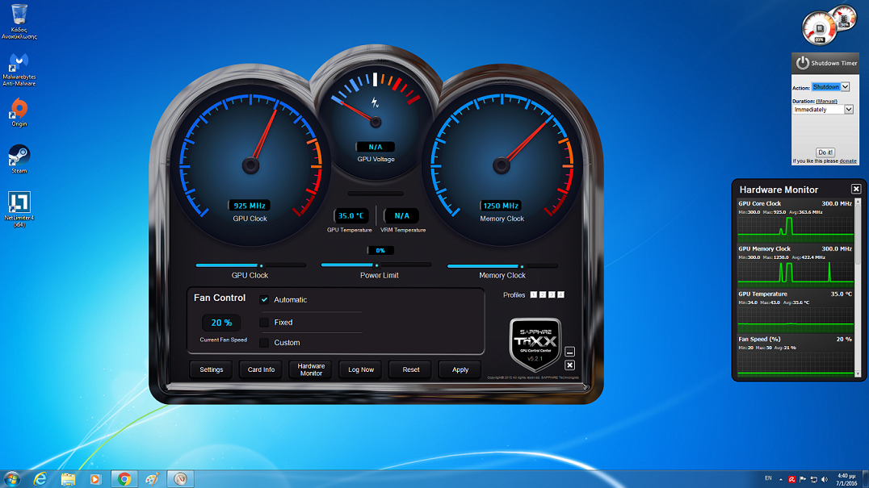Launch the Steam desktop shortcut
869x488 pixels.
coord(19,160)
